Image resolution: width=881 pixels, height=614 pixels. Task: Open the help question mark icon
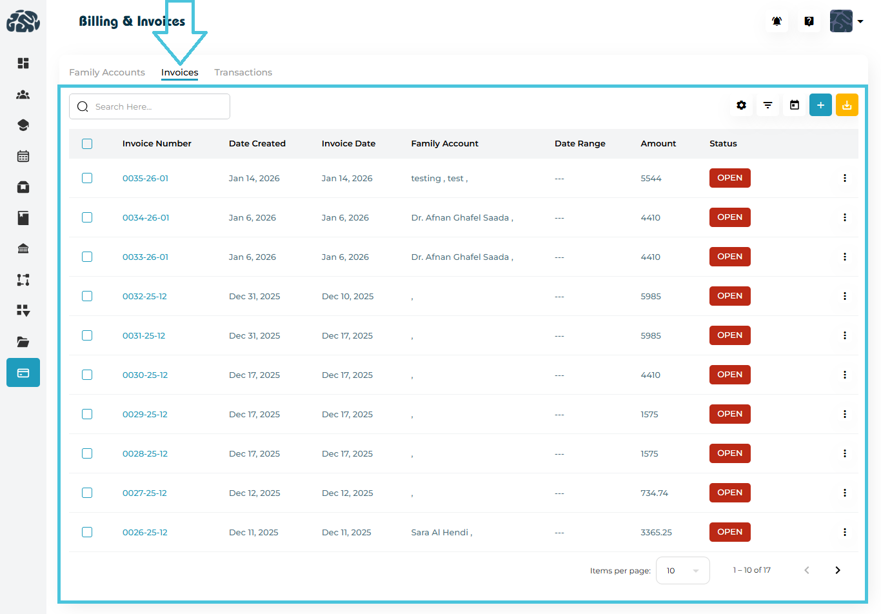(x=809, y=21)
